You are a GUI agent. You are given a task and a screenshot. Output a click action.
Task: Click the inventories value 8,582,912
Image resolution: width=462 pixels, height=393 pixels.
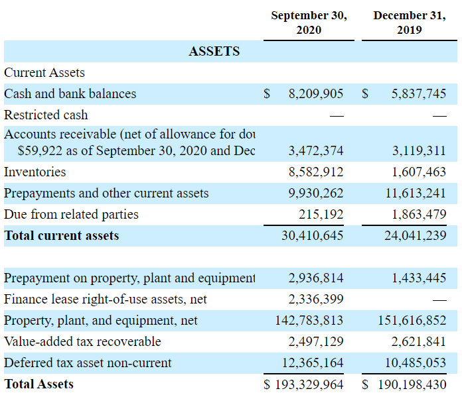coord(316,172)
